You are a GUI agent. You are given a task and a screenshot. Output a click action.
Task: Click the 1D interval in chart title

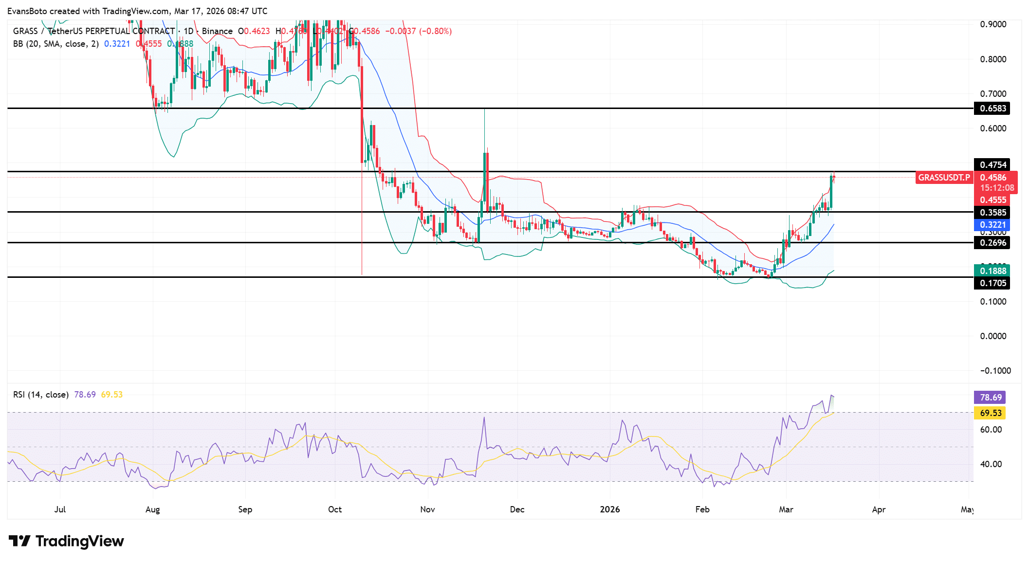click(x=188, y=31)
